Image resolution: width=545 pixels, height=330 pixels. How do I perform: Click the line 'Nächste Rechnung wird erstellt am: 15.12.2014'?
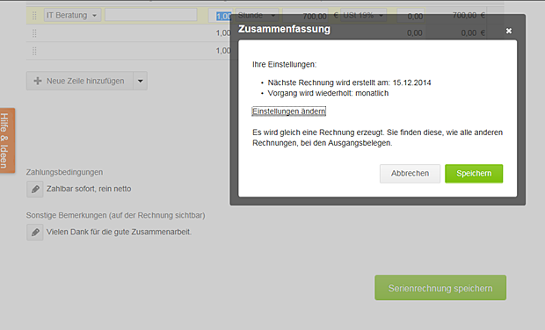tap(349, 82)
